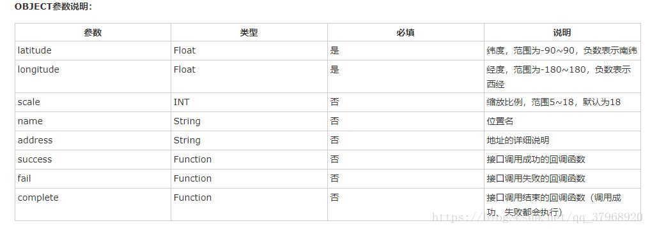650x230 pixels.
Task: Select the complete parameter name
Action: point(38,198)
